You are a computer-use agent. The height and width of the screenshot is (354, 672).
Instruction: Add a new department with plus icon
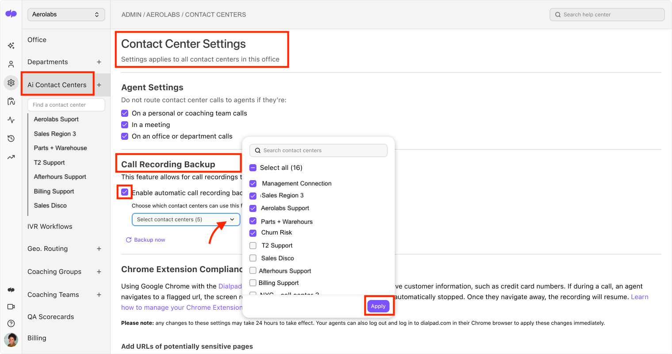pos(99,62)
